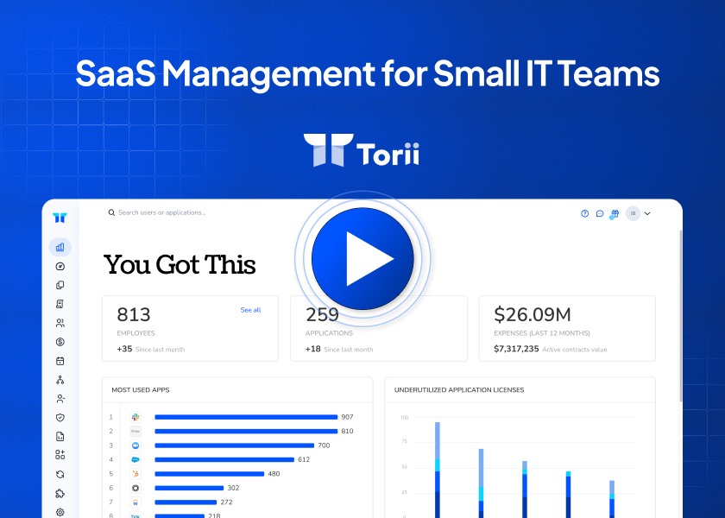Click the You Got This heading
This screenshot has height=518, width=725.
(180, 264)
